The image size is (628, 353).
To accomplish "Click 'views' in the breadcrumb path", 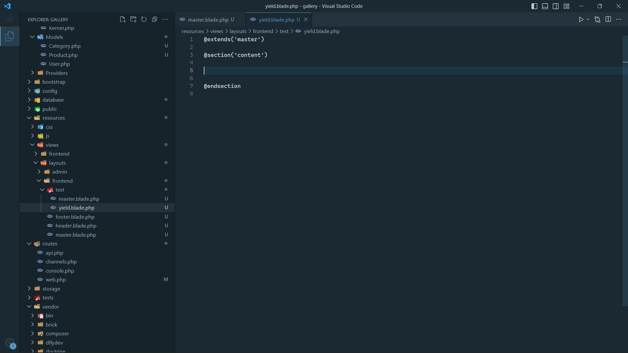I will tap(217, 31).
